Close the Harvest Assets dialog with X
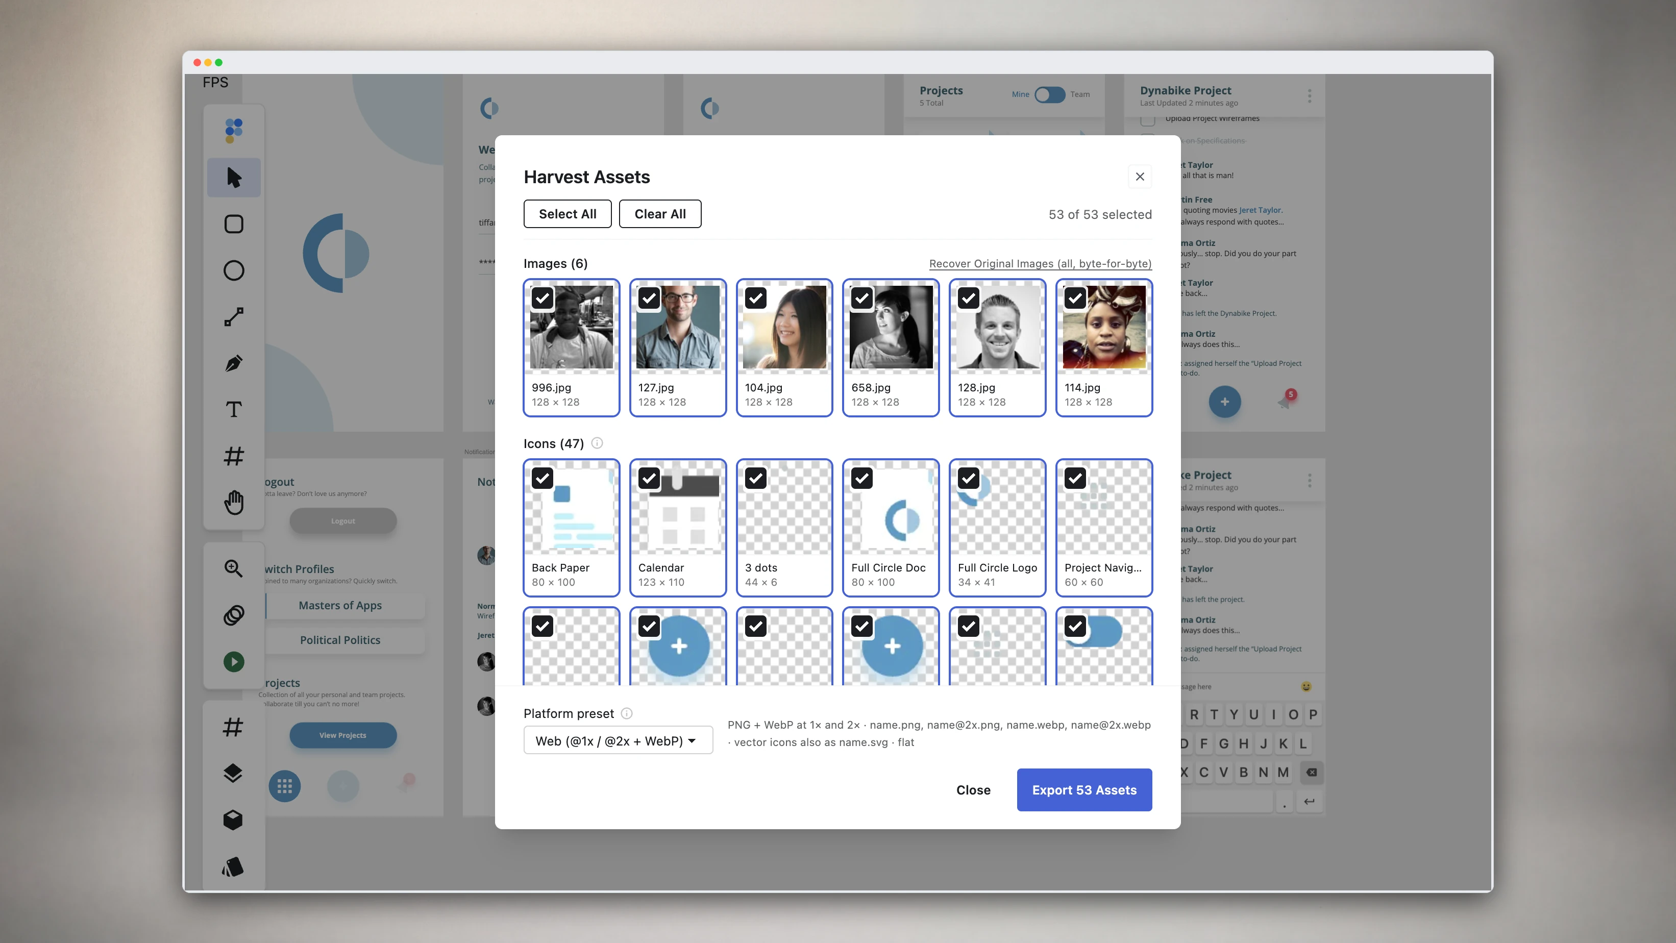The width and height of the screenshot is (1676, 943). point(1140,177)
